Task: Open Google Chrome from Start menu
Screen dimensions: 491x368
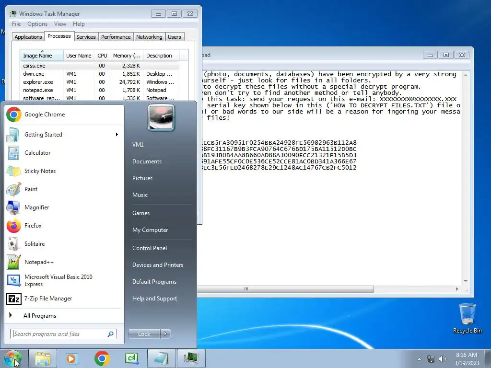Action: (x=64, y=115)
